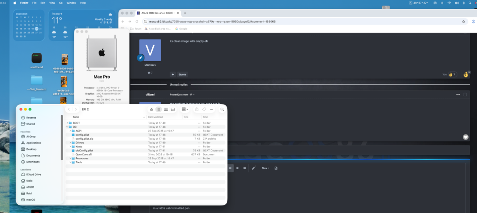The image size is (477, 213).
Task: Open the Apple menu
Action: [x=15, y=3]
